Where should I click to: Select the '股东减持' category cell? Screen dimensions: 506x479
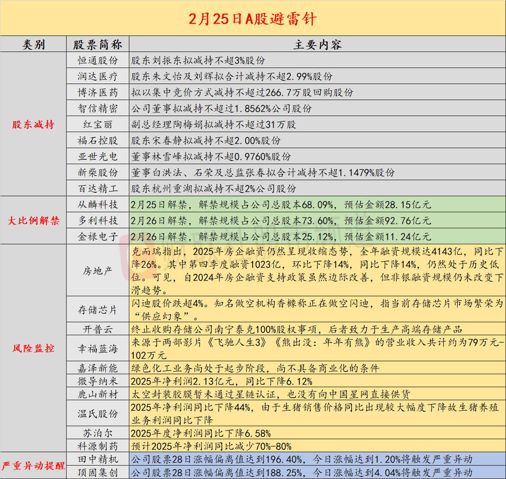[33, 125]
